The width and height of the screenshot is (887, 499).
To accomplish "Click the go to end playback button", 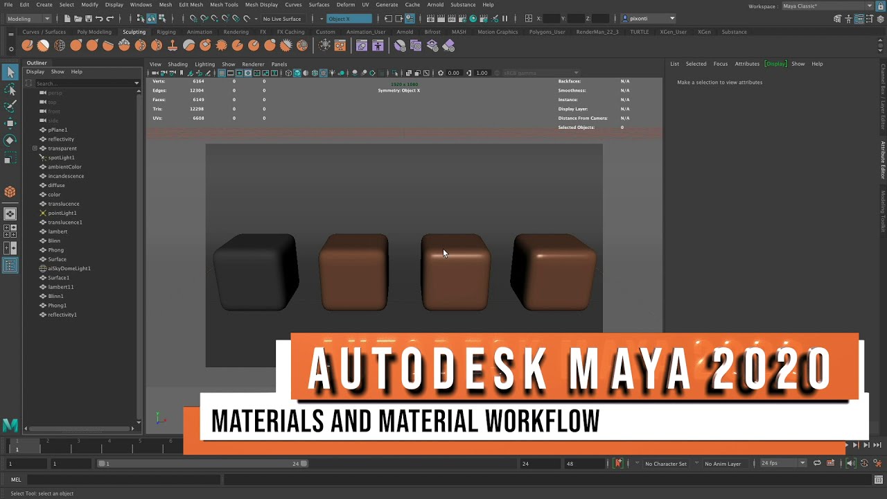I will (877, 445).
